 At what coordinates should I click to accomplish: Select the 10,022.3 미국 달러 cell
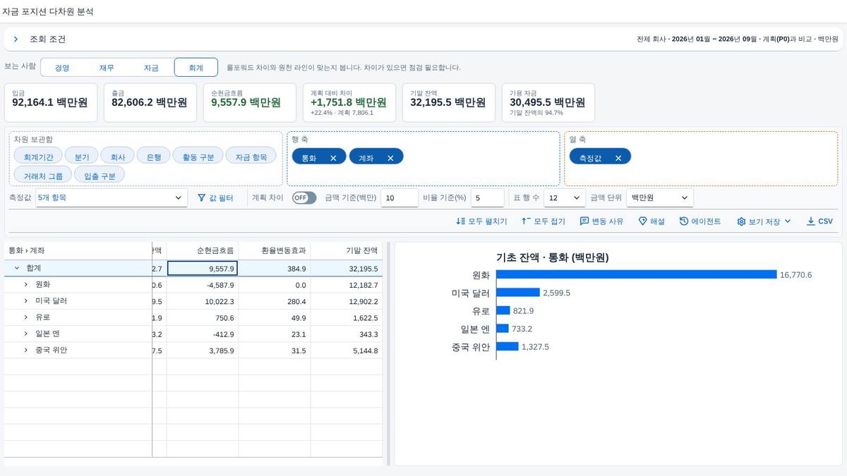pyautogui.click(x=203, y=301)
